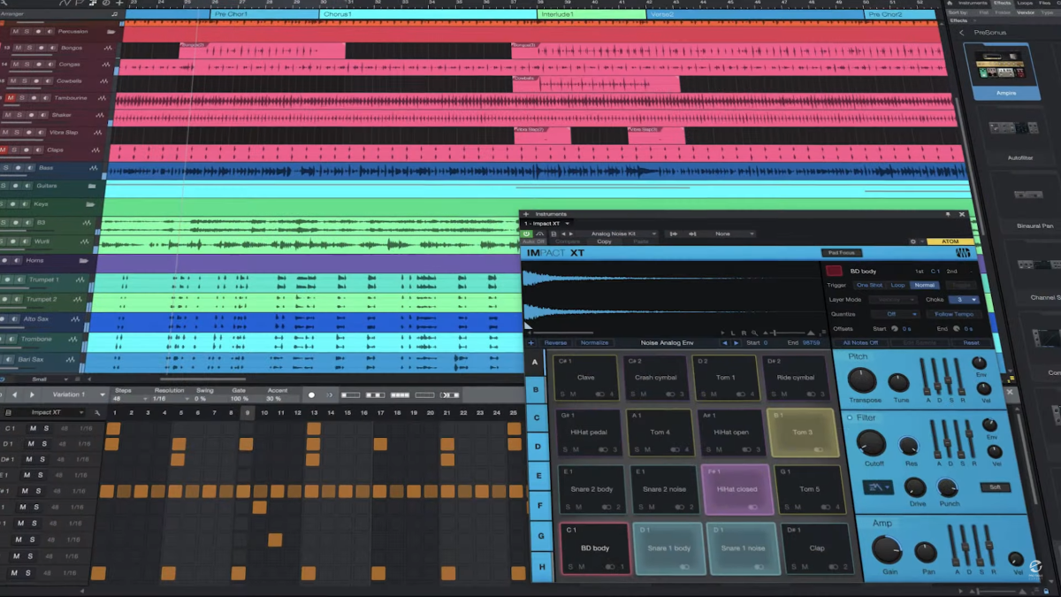The height and width of the screenshot is (597, 1061).
Task: Toggle Follow Tempo button
Action: click(954, 314)
